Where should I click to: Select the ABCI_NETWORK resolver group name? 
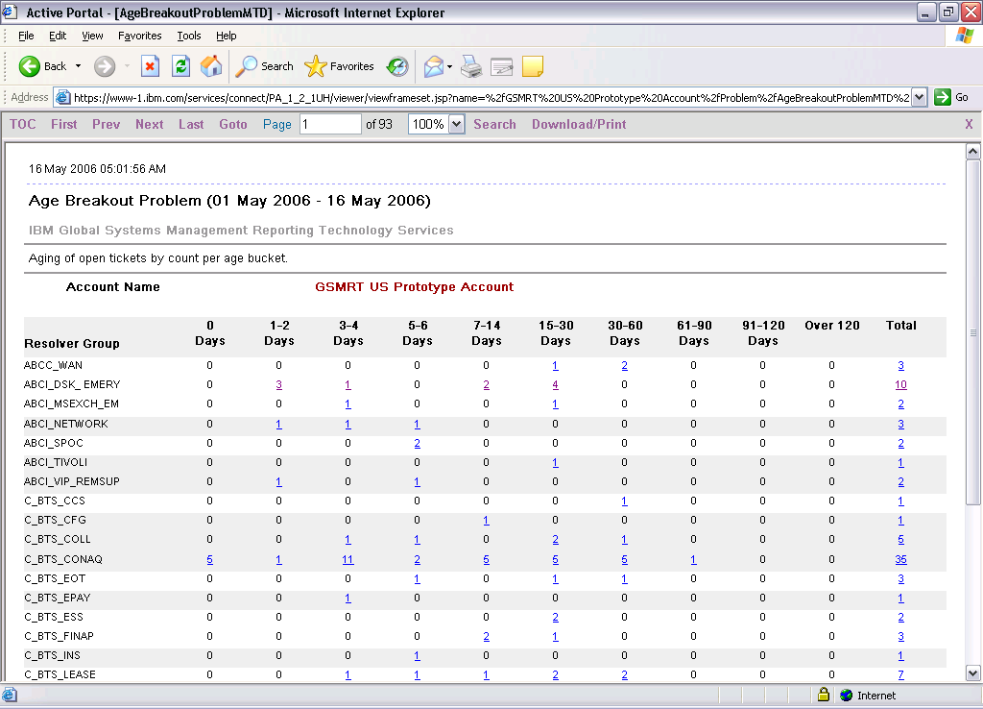[x=66, y=424]
